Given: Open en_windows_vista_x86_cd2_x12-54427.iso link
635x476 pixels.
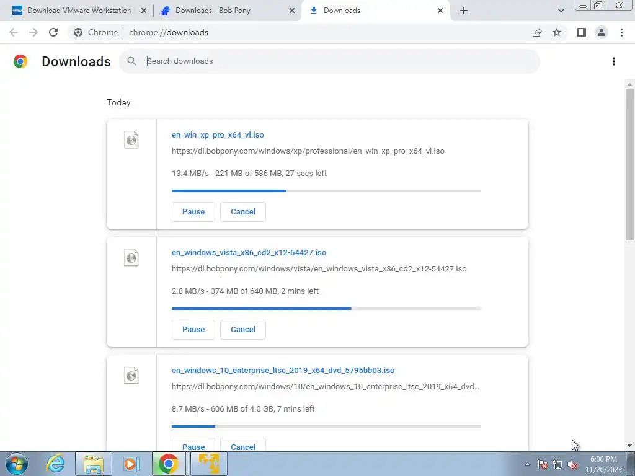Looking at the screenshot, I should pyautogui.click(x=249, y=253).
